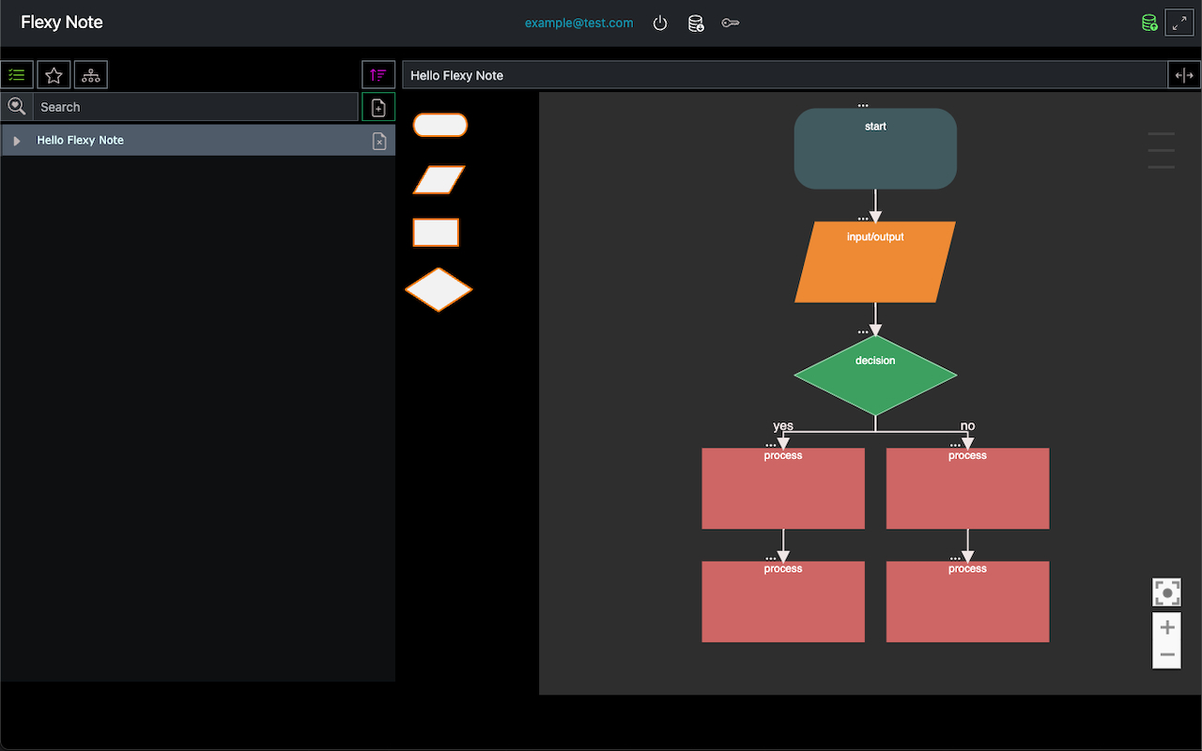Click the green database upload icon
This screenshot has width=1202, height=751.
1148,23
